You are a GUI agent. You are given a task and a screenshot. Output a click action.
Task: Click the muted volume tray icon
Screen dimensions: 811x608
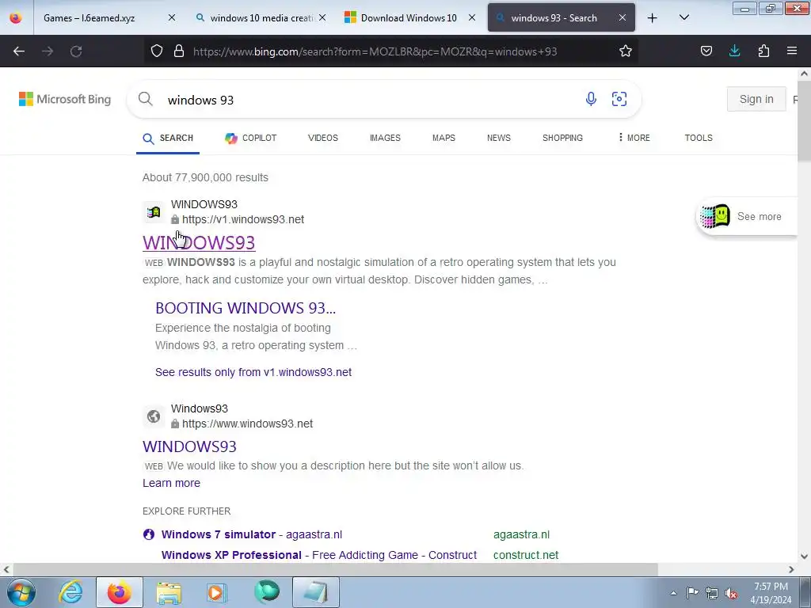point(731,594)
